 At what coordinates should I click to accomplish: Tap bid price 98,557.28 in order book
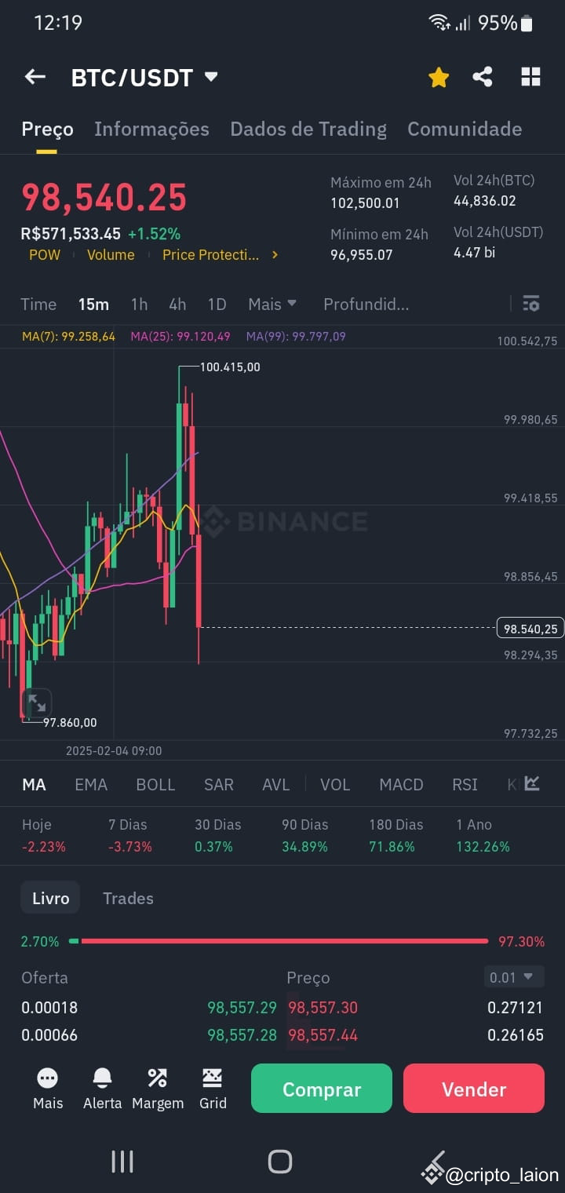pyautogui.click(x=242, y=1035)
